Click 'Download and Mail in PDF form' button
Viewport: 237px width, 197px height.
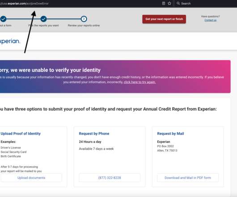188,178
